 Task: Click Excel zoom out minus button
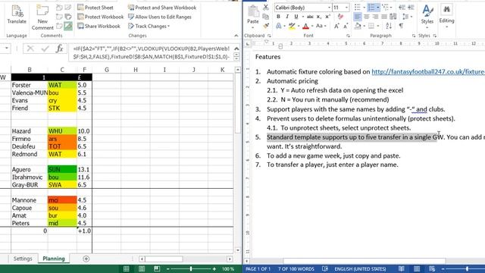[x=168, y=269]
